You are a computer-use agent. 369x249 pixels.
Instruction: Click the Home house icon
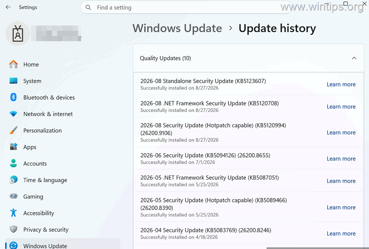[x=13, y=64]
